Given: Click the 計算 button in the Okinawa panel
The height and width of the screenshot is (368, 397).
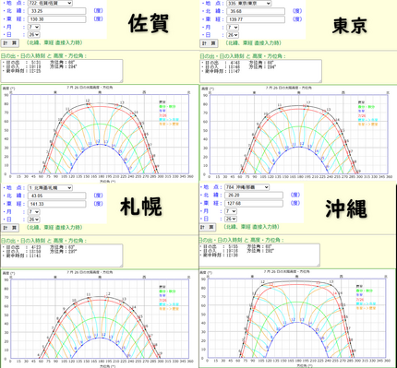Looking at the screenshot, I should (207, 227).
